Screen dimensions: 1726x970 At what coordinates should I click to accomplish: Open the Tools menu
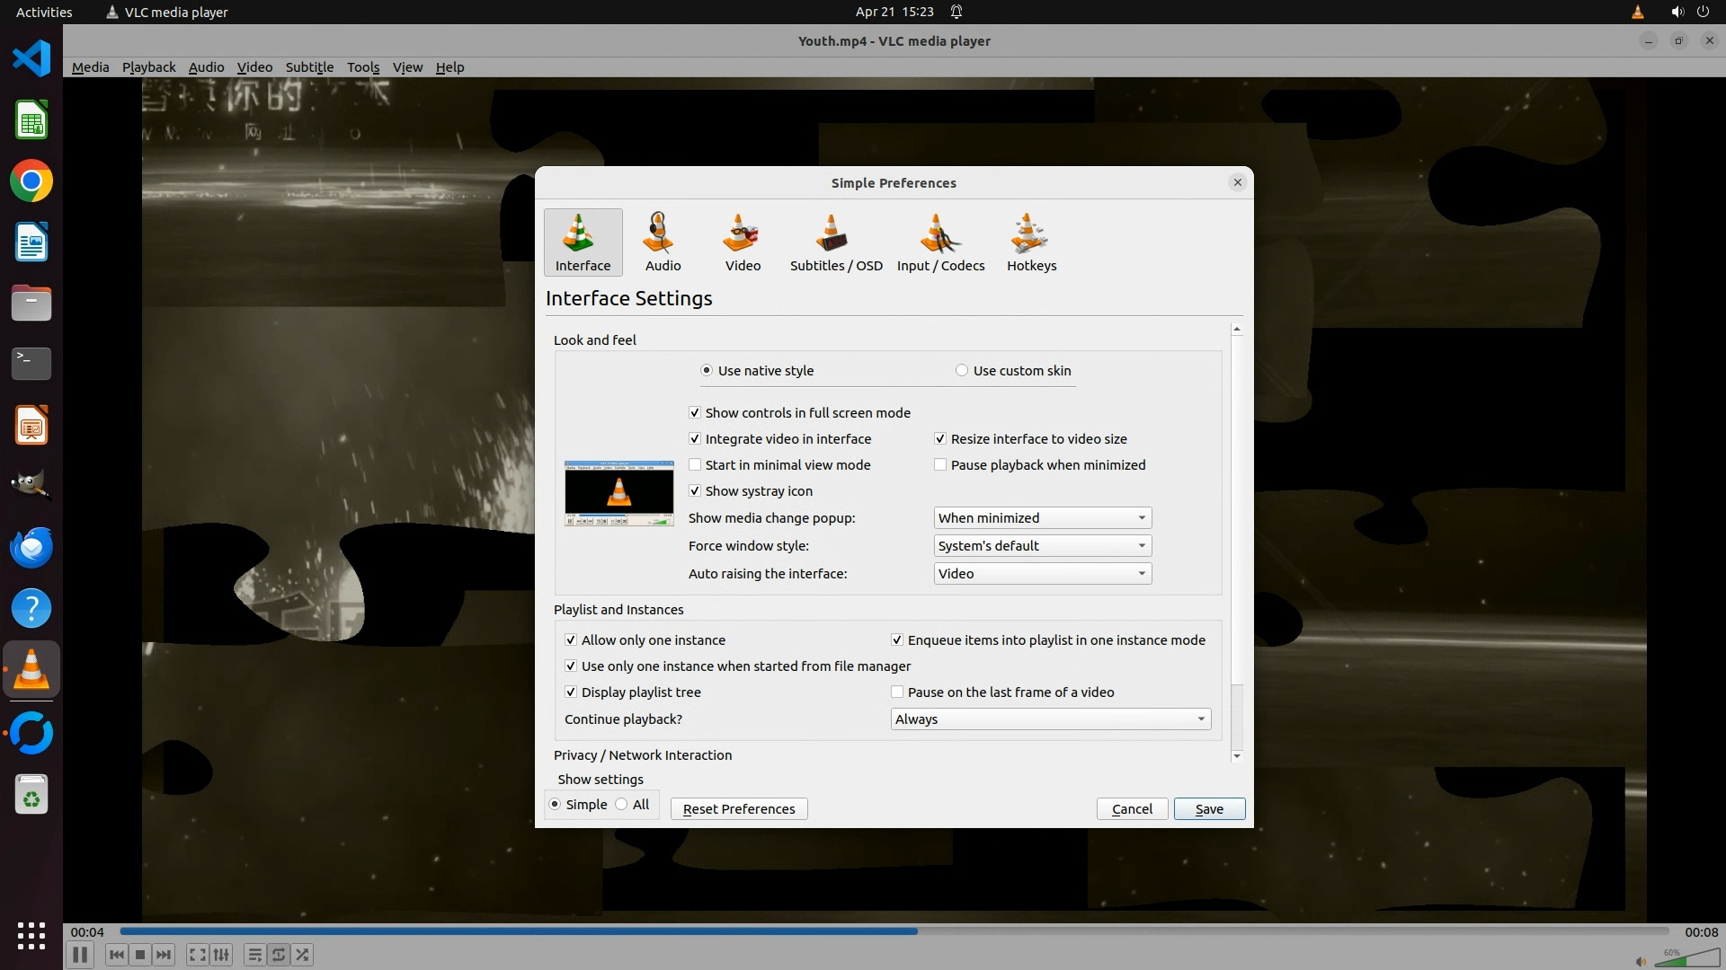363,67
